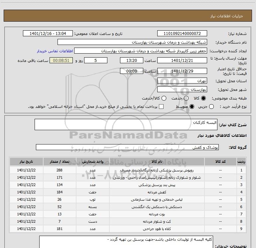
Task: Select the کت و شلوار مردانه item
Action: pyautogui.click(x=157, y=221)
